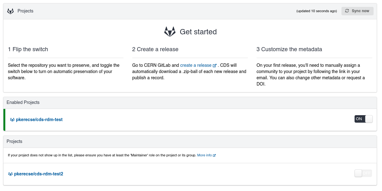Click the '3 Customize the metadata' heading
382x191 pixels.
point(289,49)
